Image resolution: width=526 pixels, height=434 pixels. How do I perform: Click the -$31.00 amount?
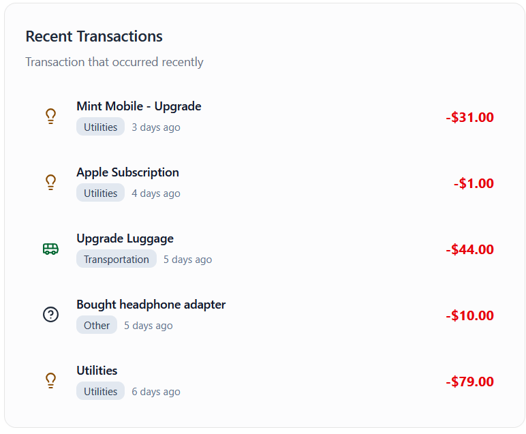(x=469, y=117)
